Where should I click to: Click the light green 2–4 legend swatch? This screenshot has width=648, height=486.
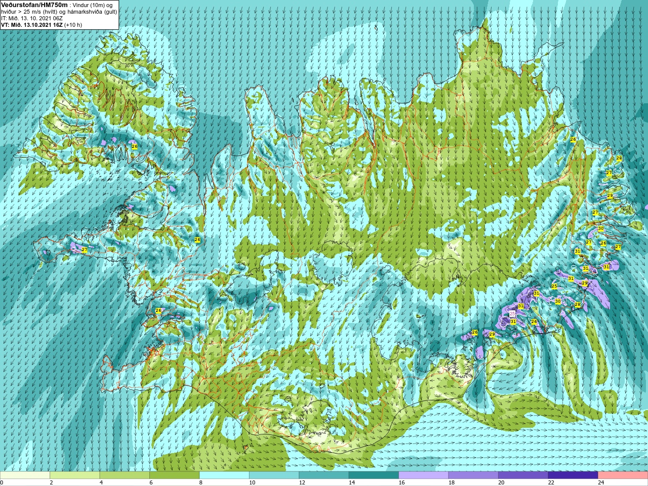point(75,475)
